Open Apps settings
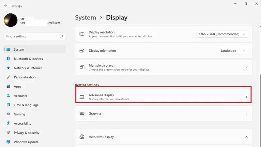This screenshot has width=261, height=147. click(x=35, y=87)
